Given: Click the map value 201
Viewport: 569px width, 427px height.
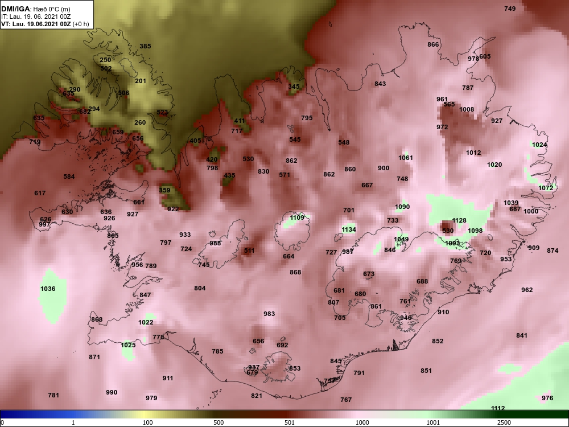Looking at the screenshot, I should 141,81.
